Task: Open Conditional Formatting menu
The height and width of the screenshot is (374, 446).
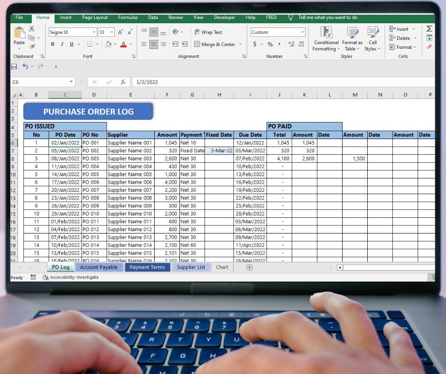Action: (325, 39)
